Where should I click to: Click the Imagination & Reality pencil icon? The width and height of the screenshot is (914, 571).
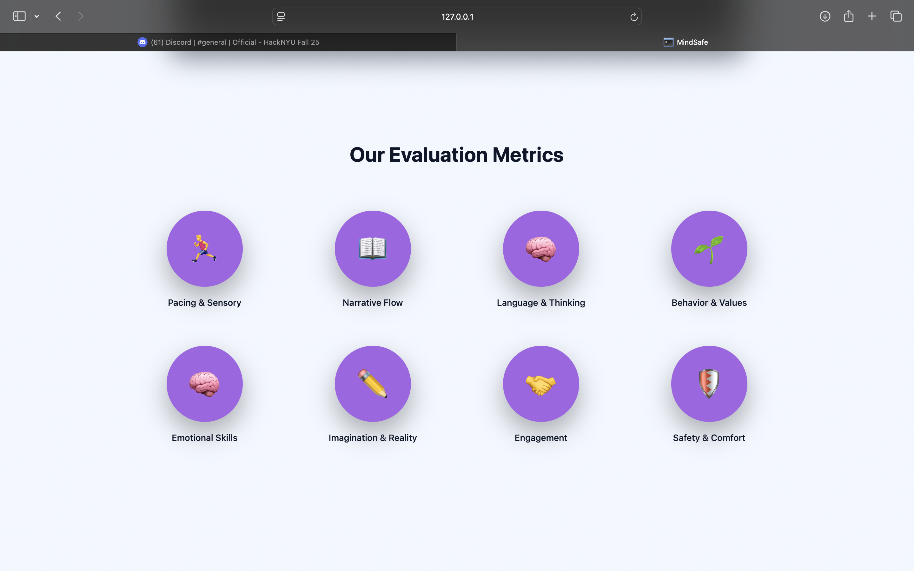coord(372,384)
